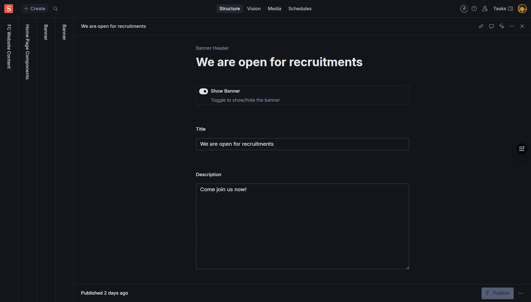Open the comments speech bubble icon
The width and height of the screenshot is (531, 302).
pos(491,26)
